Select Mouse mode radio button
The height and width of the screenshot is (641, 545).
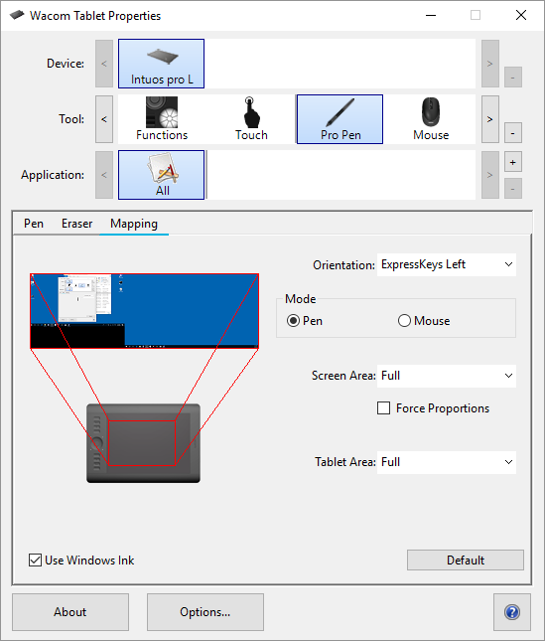[x=404, y=321]
